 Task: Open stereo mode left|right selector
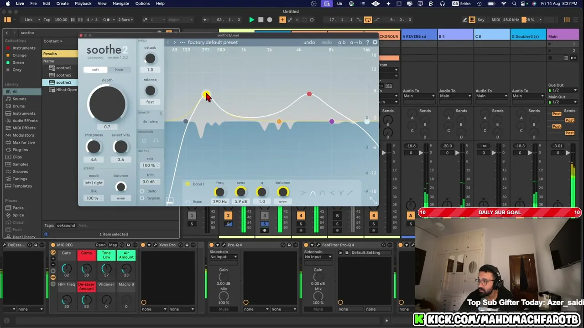click(x=94, y=183)
